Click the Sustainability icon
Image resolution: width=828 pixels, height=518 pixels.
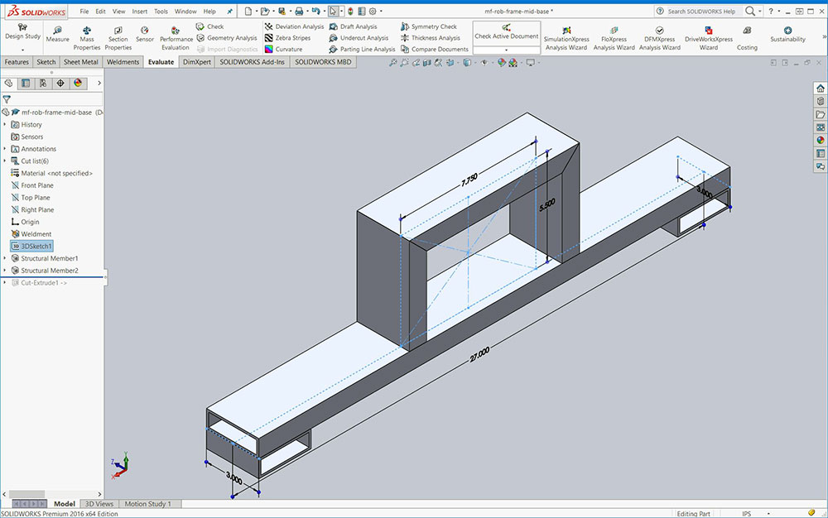click(x=787, y=34)
